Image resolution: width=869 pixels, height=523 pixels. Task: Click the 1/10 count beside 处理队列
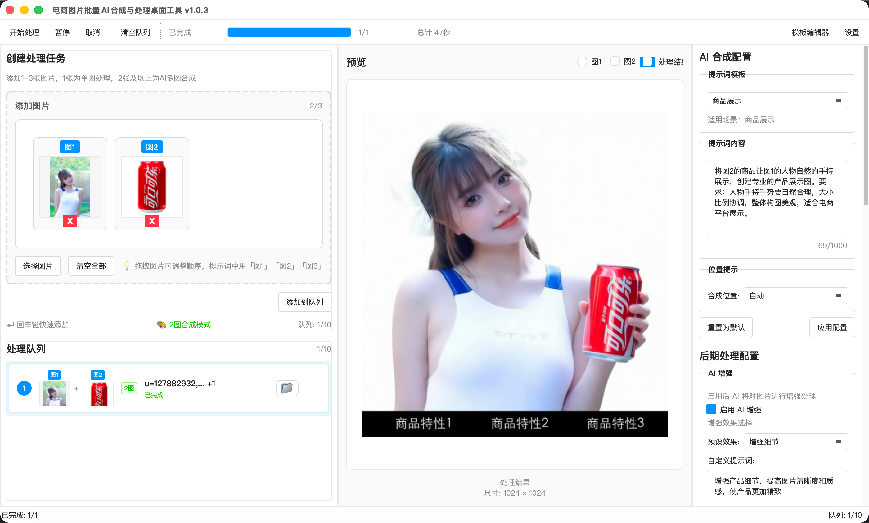tap(324, 349)
